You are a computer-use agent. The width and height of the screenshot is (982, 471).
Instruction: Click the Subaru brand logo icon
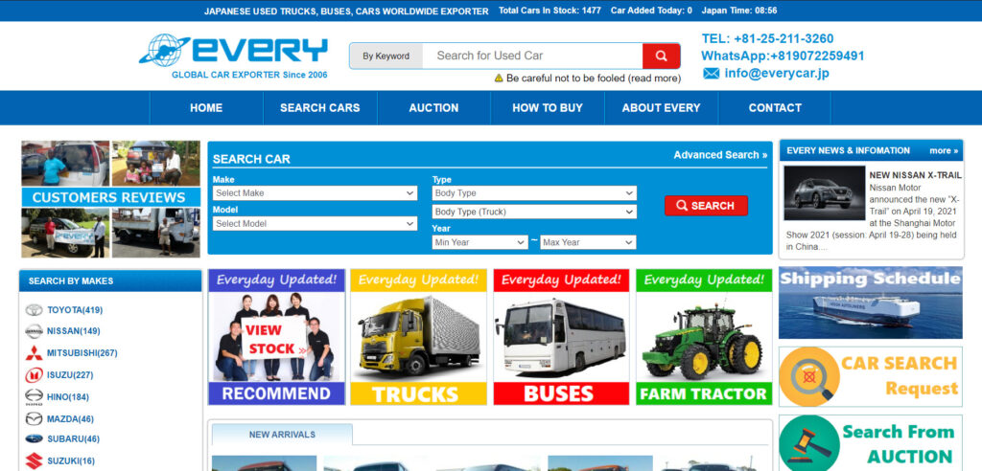pos(34,439)
